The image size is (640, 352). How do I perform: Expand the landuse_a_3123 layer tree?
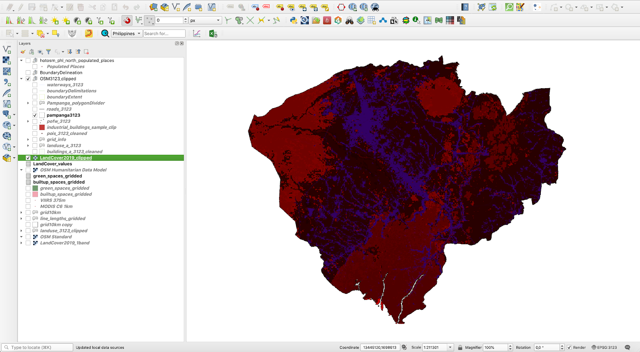(28, 146)
